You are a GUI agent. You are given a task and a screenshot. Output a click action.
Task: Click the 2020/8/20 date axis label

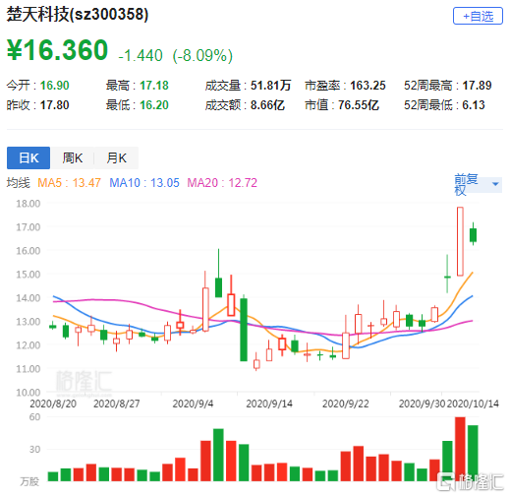[x=53, y=404]
